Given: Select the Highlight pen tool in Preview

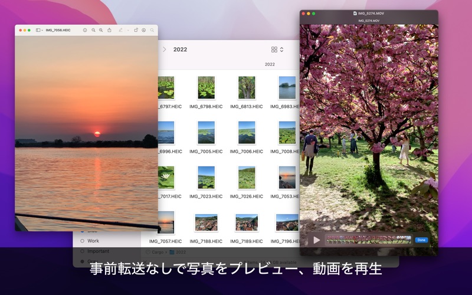Looking at the screenshot, I should (121, 30).
